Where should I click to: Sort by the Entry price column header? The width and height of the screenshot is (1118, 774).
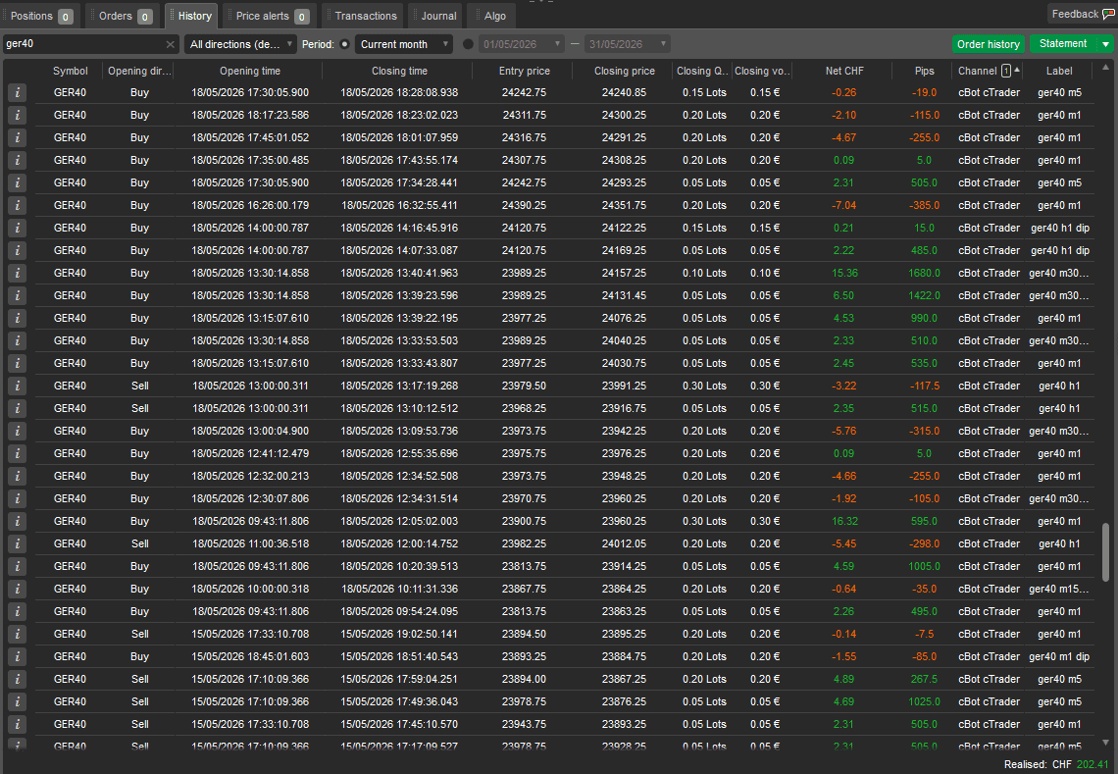524,71
